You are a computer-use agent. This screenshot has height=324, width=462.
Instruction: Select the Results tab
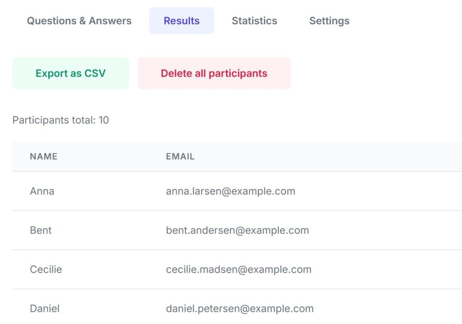point(181,21)
